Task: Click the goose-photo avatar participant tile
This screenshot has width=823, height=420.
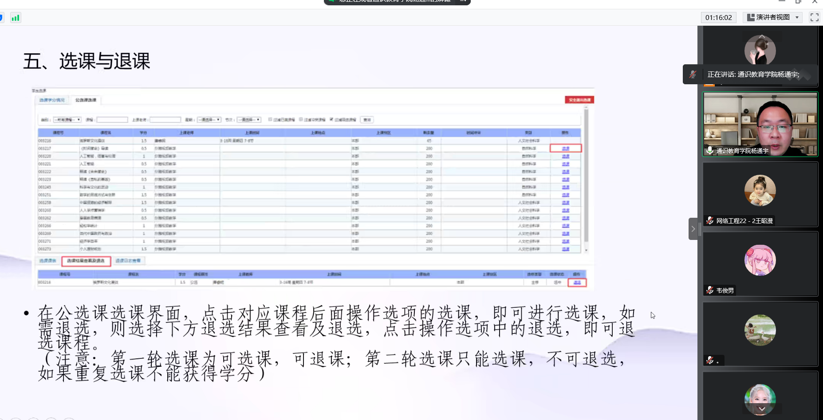Action: (x=760, y=330)
